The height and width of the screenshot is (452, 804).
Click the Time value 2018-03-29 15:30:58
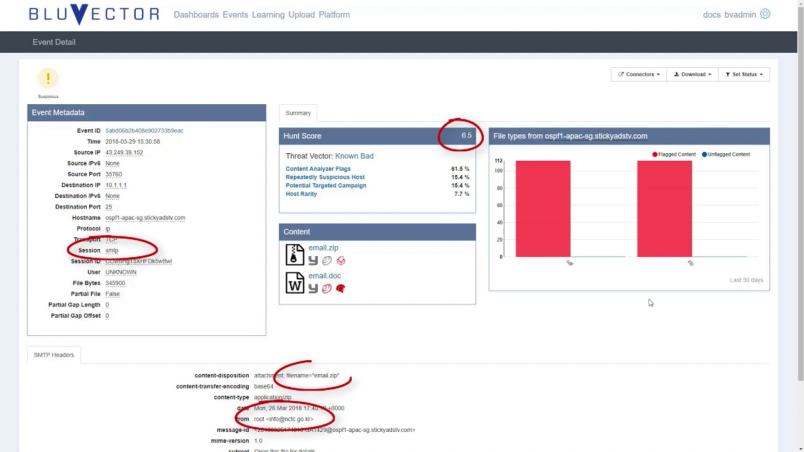[x=133, y=142]
